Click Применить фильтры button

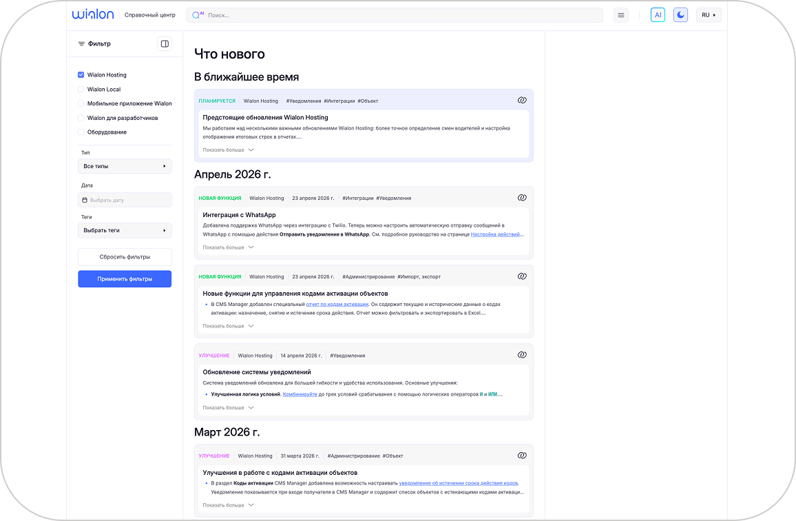coord(125,278)
